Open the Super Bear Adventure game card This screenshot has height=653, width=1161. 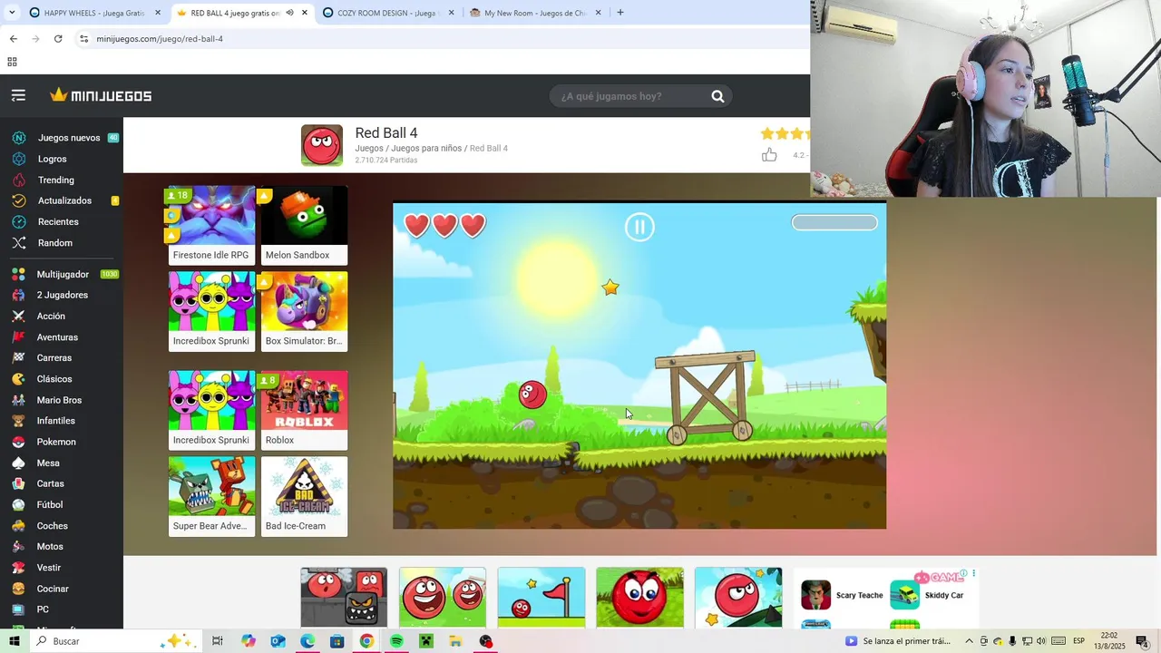coord(211,496)
